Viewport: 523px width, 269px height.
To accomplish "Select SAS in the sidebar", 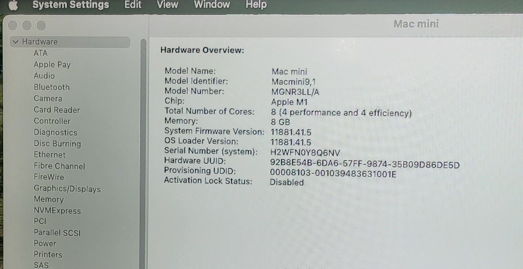I will pos(41,265).
